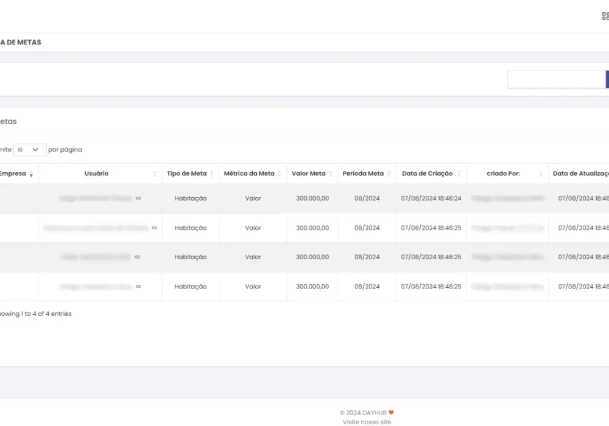
Task: Sort by the Valor Meta header
Action: [x=309, y=173]
